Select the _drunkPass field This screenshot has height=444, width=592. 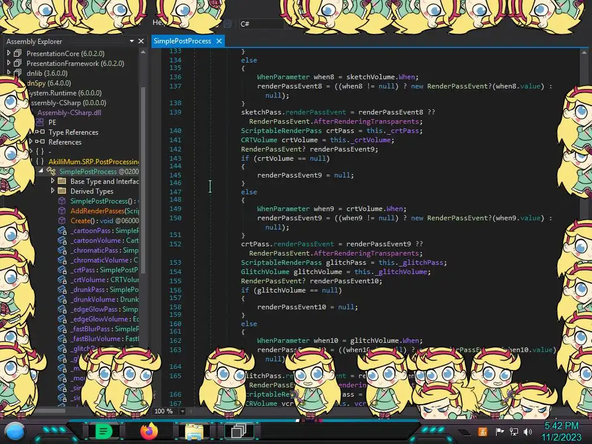click(105, 289)
